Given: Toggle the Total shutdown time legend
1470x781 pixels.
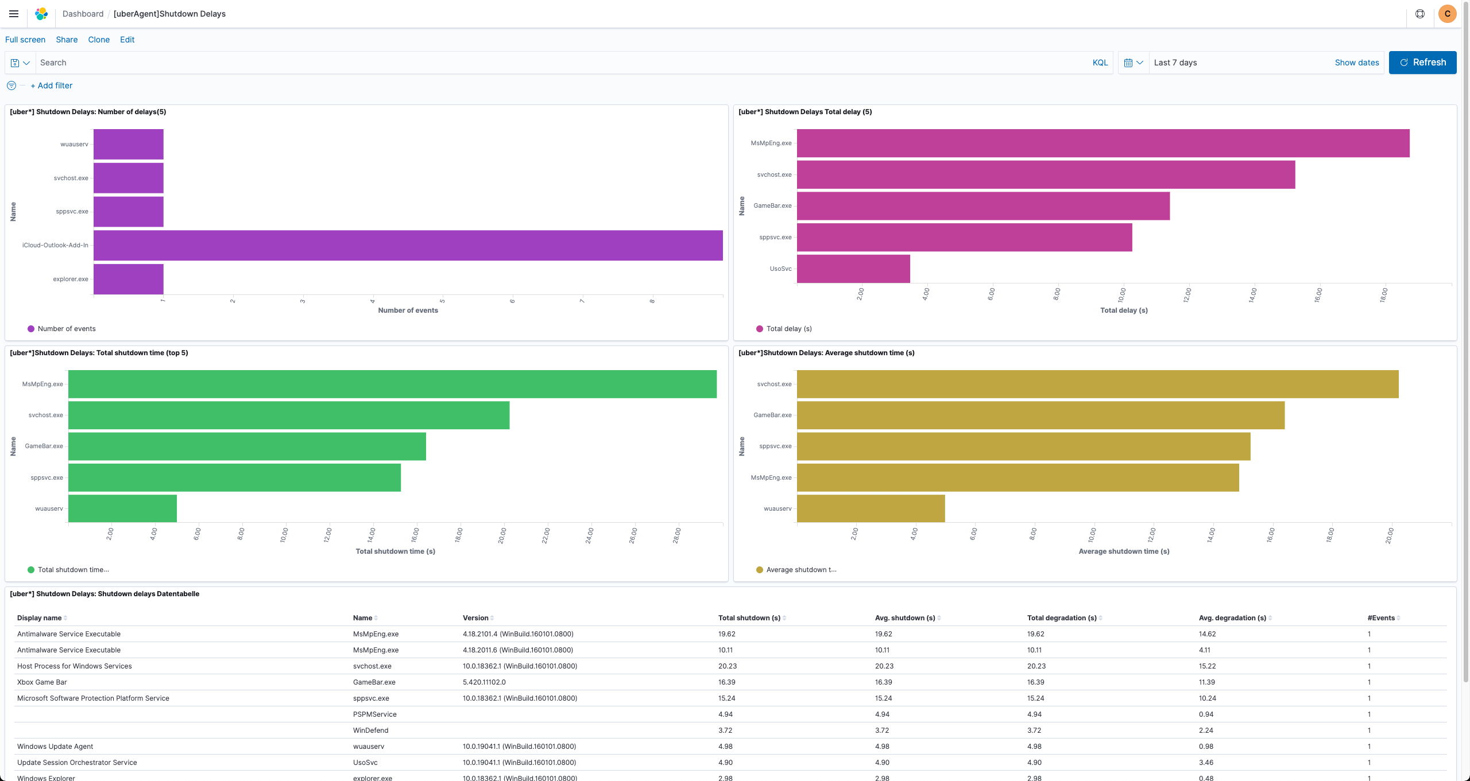Looking at the screenshot, I should coord(73,570).
